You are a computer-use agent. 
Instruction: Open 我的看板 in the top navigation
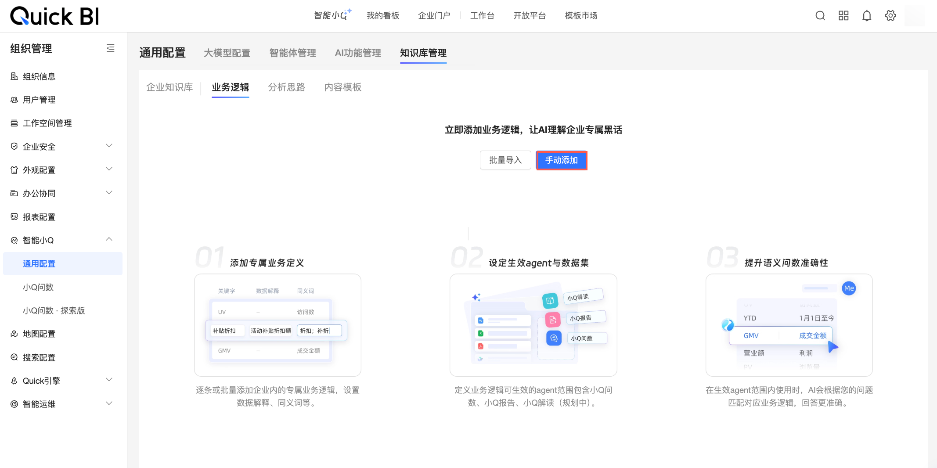pyautogui.click(x=383, y=16)
